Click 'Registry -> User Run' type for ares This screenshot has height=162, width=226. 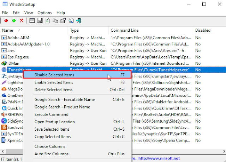pyautogui.click(x=88, y=51)
